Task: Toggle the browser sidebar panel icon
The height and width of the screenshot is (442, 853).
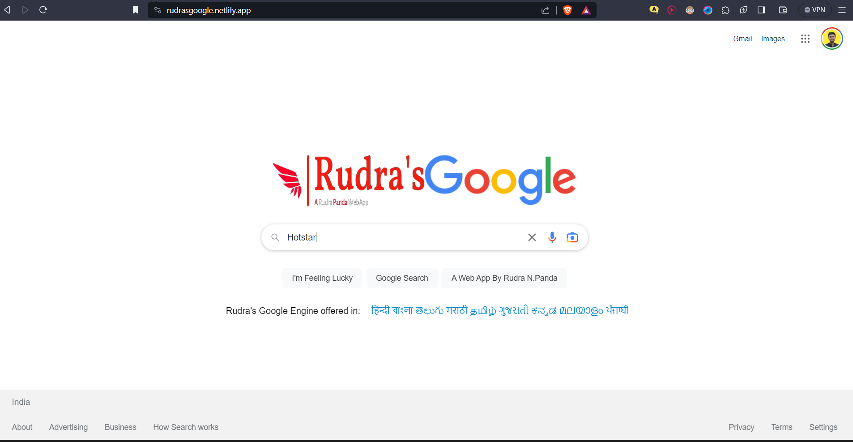Action: click(x=761, y=10)
